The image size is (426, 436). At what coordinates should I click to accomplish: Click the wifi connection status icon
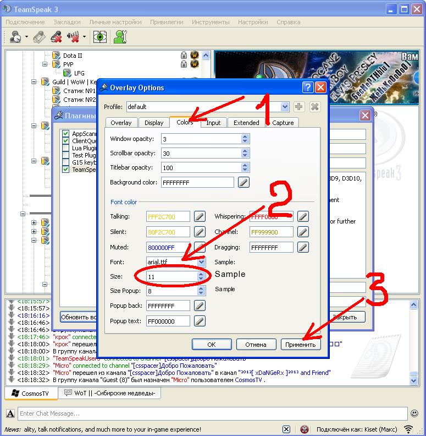(408, 429)
